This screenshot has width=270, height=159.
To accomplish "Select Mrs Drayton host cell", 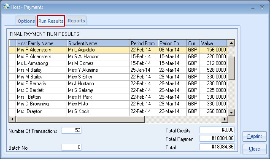I will 41,111.
